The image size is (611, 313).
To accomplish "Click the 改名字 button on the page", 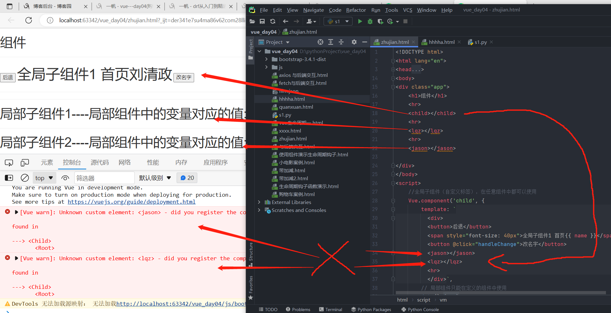I will [184, 77].
